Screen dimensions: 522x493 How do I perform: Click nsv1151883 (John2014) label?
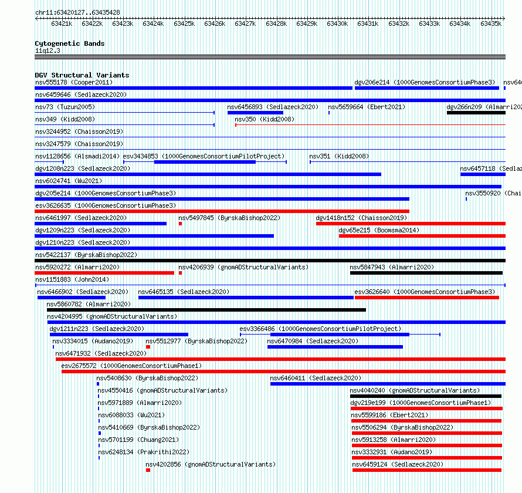coord(72,279)
